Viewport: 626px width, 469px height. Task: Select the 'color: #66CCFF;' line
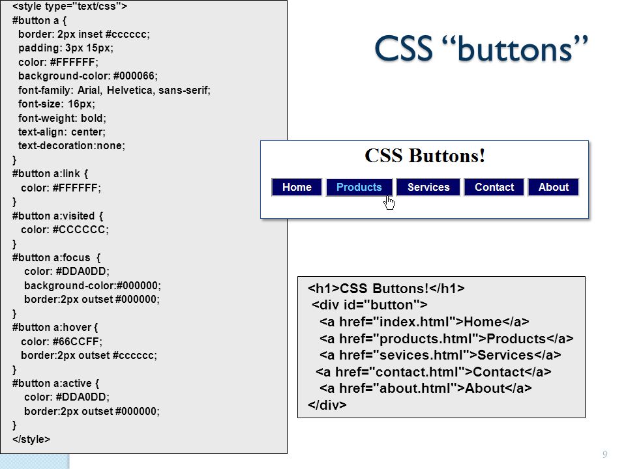pyautogui.click(x=61, y=342)
